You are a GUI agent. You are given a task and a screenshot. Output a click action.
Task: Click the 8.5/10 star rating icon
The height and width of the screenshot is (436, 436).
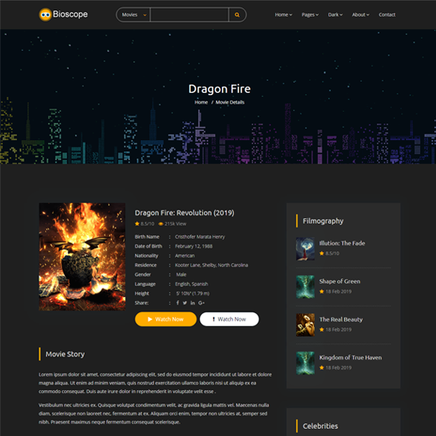137,224
